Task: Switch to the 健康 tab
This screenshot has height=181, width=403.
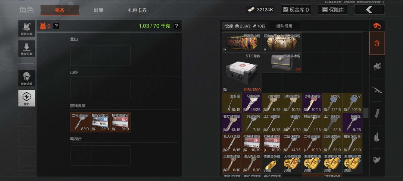Action: (99, 10)
